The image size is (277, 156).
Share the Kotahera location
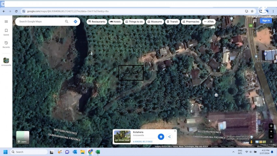point(169,137)
